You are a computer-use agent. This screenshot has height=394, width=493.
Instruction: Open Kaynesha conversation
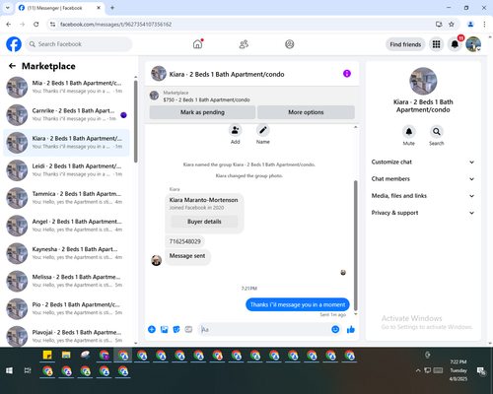click(66, 253)
